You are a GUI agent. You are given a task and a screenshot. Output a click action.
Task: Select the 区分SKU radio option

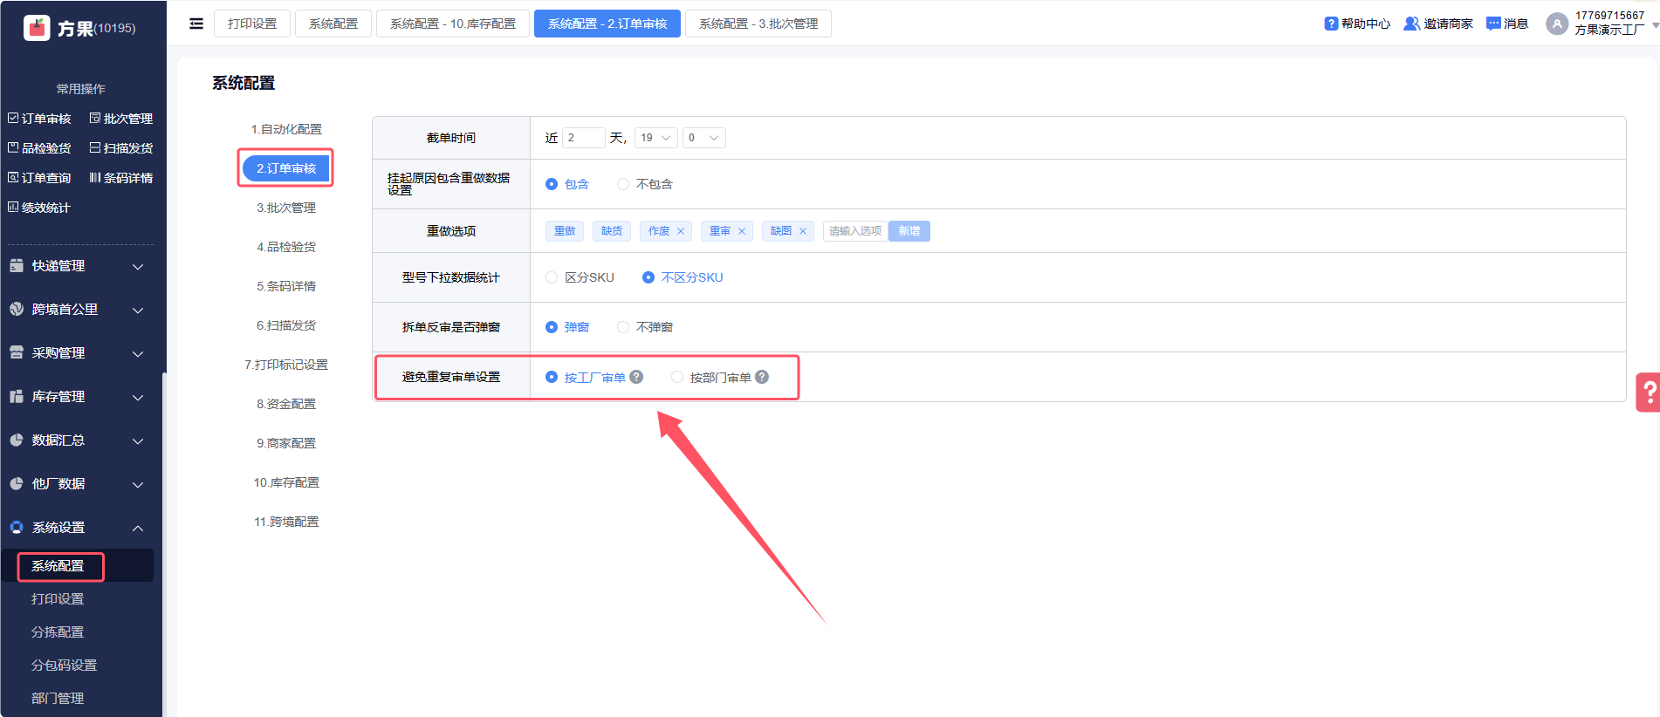pyautogui.click(x=552, y=277)
